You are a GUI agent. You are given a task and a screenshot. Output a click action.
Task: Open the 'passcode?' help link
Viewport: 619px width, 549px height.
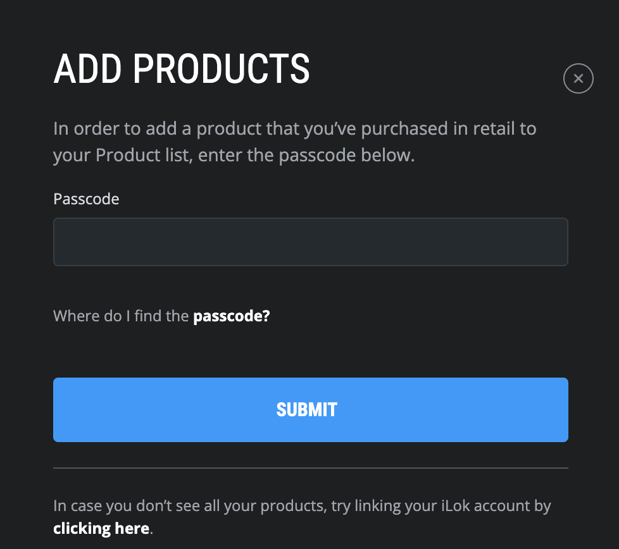[x=231, y=316]
